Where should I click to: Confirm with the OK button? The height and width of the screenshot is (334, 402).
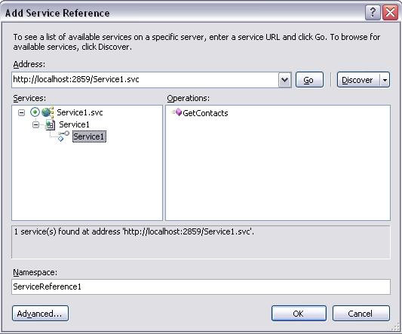[299, 313]
